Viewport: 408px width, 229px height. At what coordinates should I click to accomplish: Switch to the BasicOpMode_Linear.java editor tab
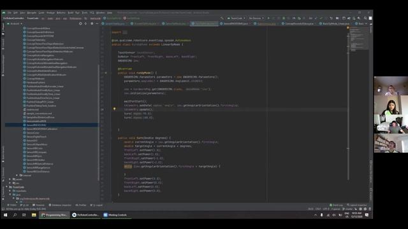tap(336, 24)
